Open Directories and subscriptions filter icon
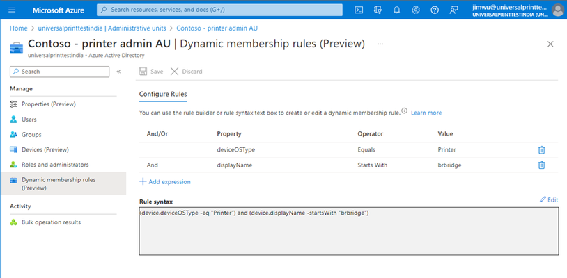The image size is (567, 278). click(378, 10)
